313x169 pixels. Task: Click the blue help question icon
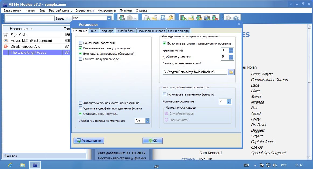pos(236,18)
